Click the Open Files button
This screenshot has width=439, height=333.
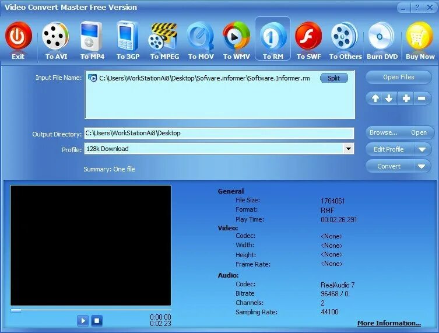398,78
